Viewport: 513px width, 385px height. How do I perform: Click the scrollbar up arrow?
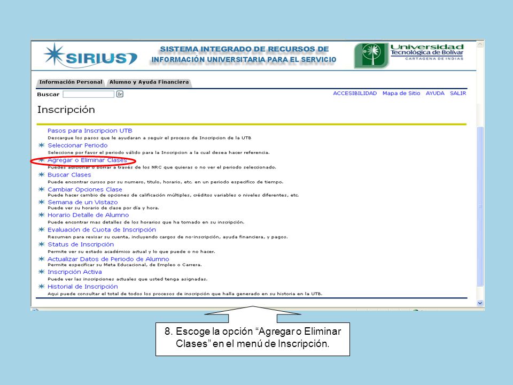[480, 44]
